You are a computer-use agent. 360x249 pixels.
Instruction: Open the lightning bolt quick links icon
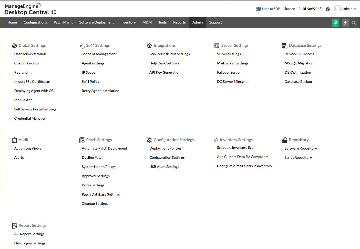[345, 23]
